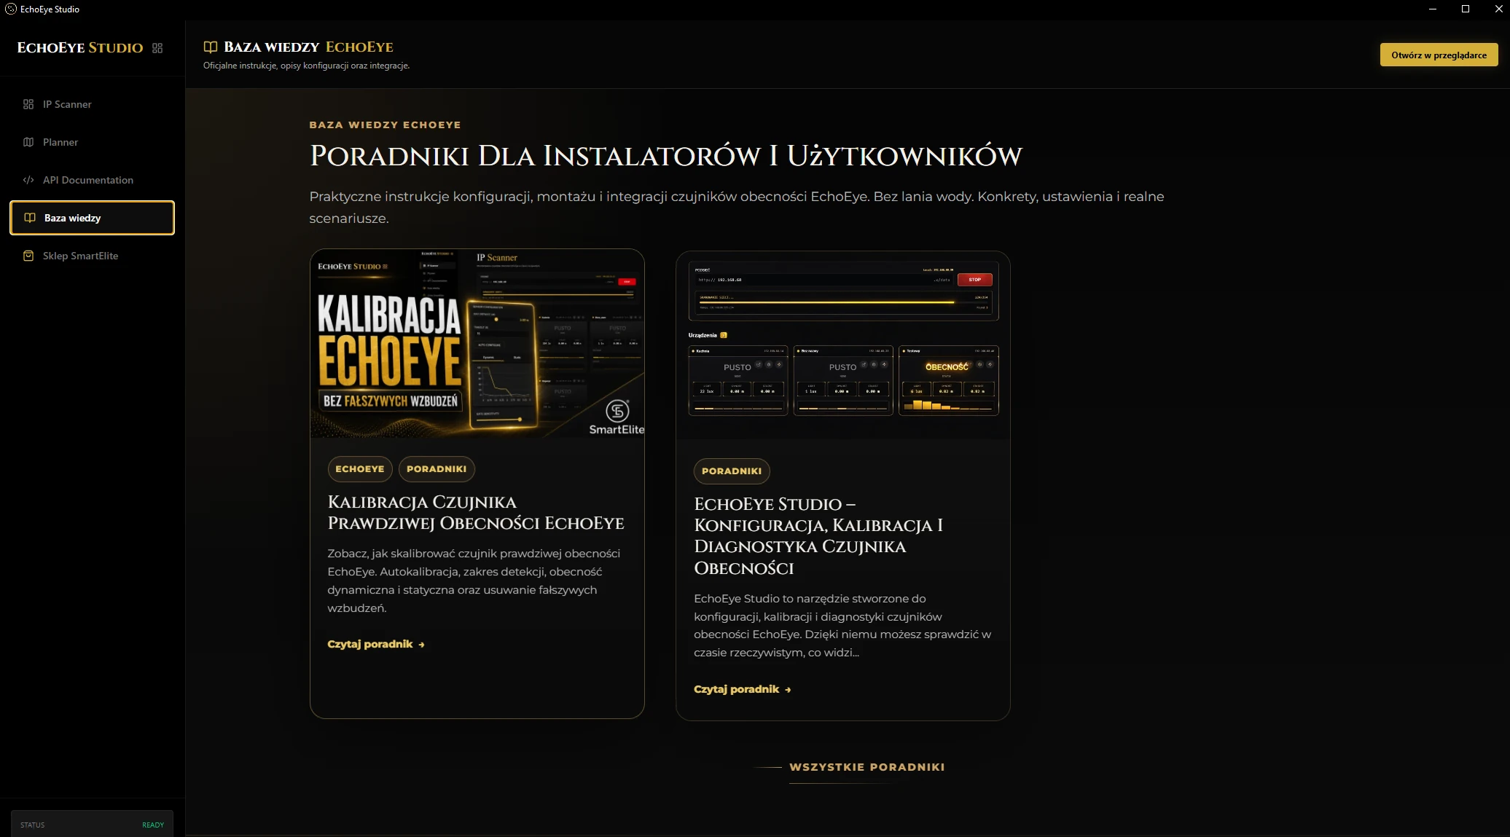Click Czytaj poradnik under EchoEye Studio card
Image resolution: width=1510 pixels, height=837 pixels.
[x=743, y=689]
